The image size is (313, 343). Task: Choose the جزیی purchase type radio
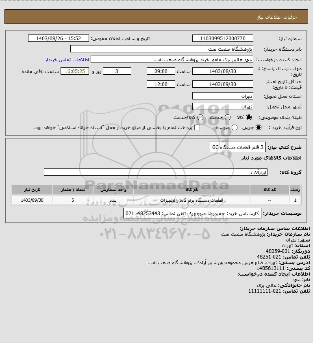click(x=259, y=127)
